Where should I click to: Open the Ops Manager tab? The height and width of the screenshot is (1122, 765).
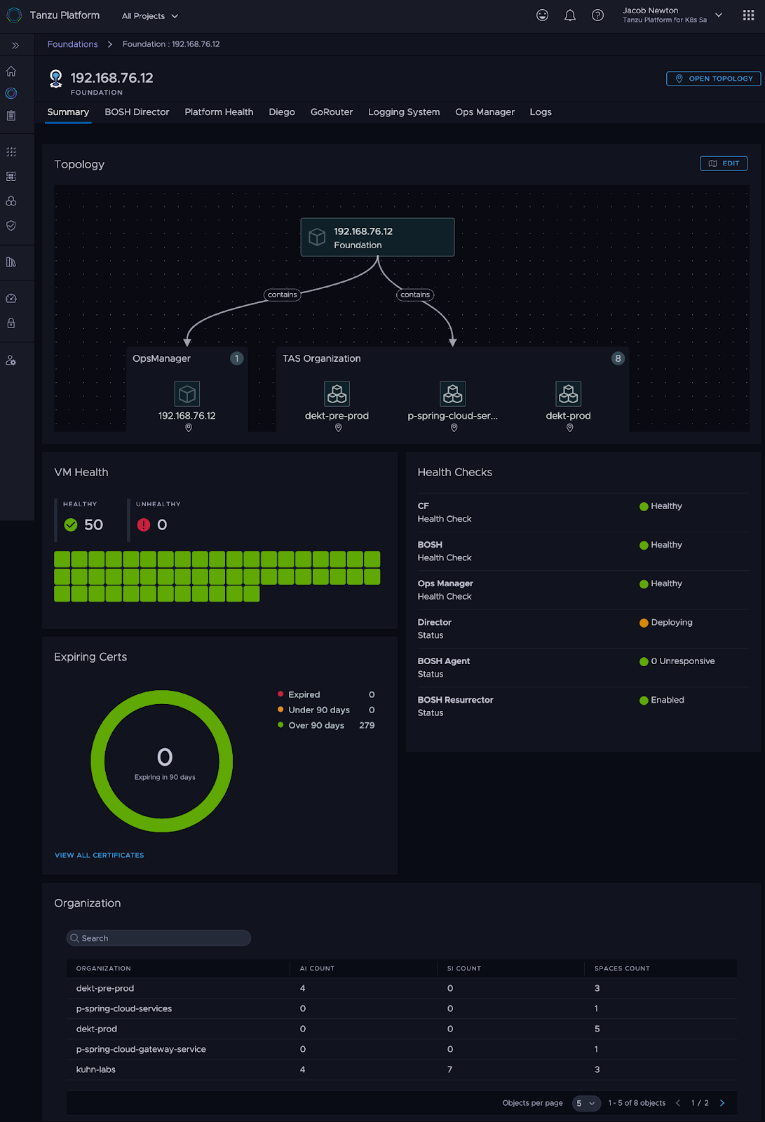pos(485,112)
